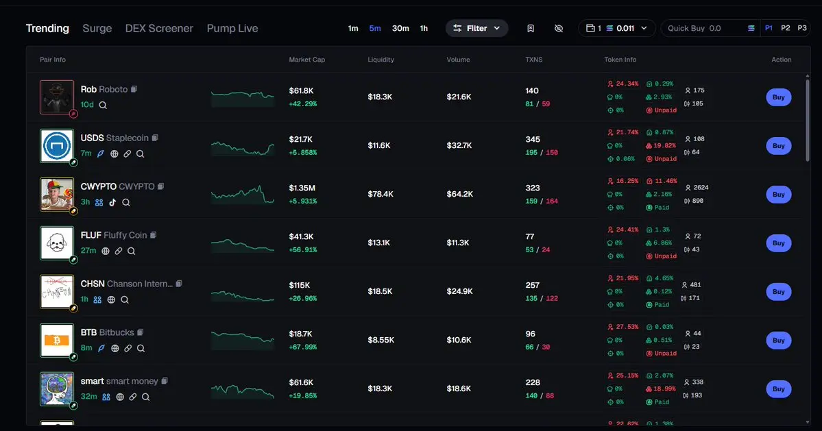The height and width of the screenshot is (431, 822).
Task: Toggle the hidden tokens eye-slash icon
Action: pyautogui.click(x=559, y=28)
